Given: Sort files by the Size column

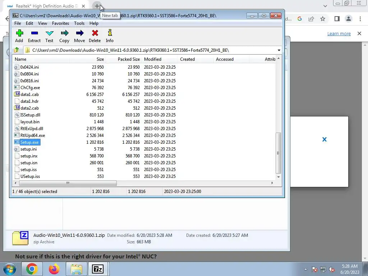Looking at the screenshot, I should click(88, 59).
